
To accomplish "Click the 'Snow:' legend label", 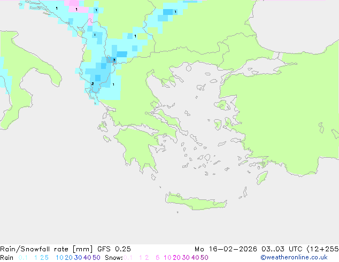I will pyautogui.click(x=114, y=258).
